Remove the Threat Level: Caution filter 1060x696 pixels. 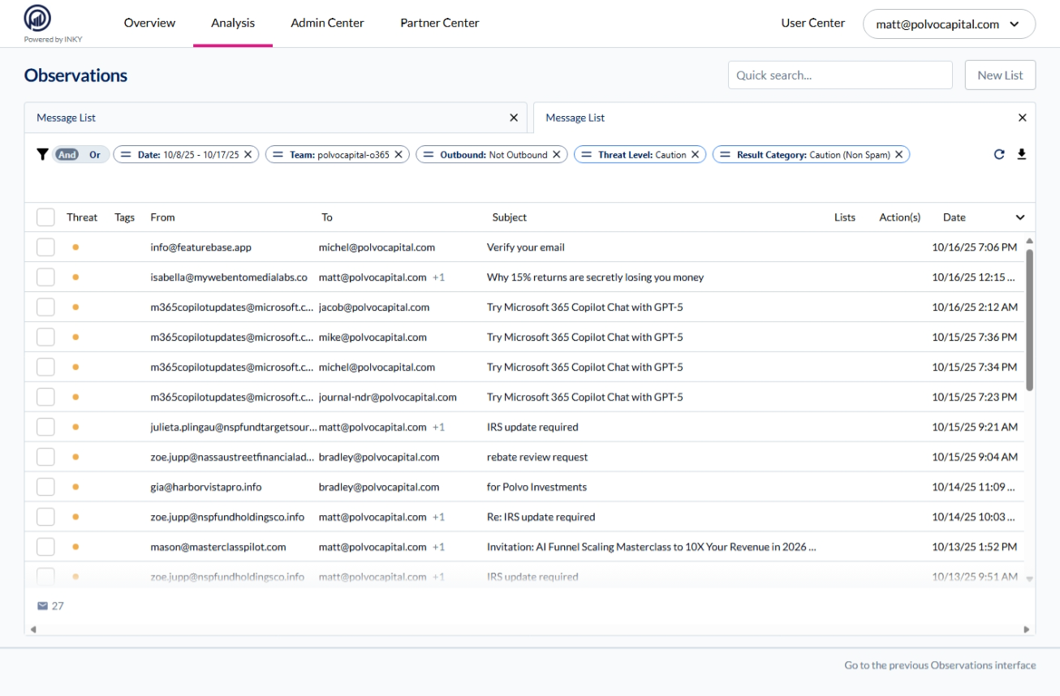coord(696,155)
